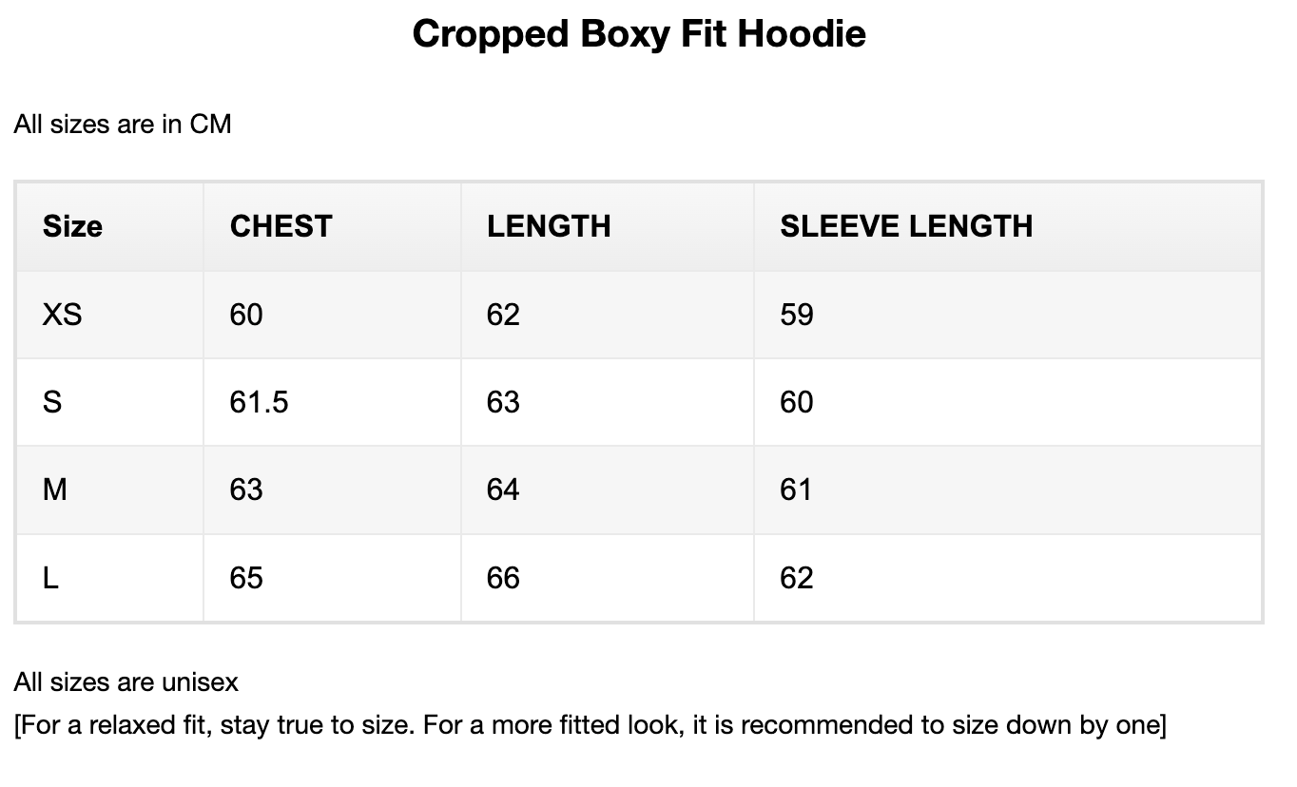Viewport: 1297px width, 787px height.
Task: Click the M sleeve length value 61
Action: 796,489
